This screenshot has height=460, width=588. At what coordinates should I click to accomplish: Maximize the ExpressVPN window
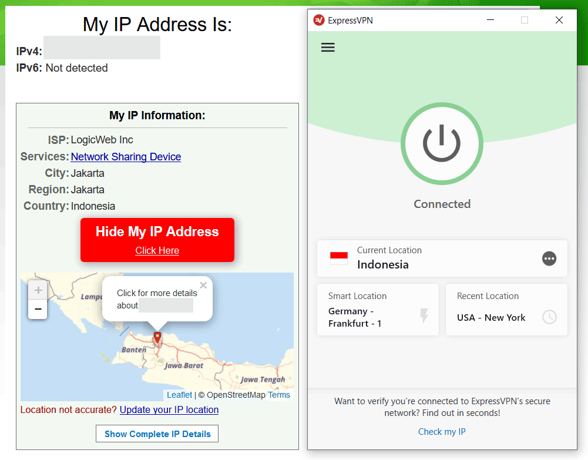[x=524, y=20]
